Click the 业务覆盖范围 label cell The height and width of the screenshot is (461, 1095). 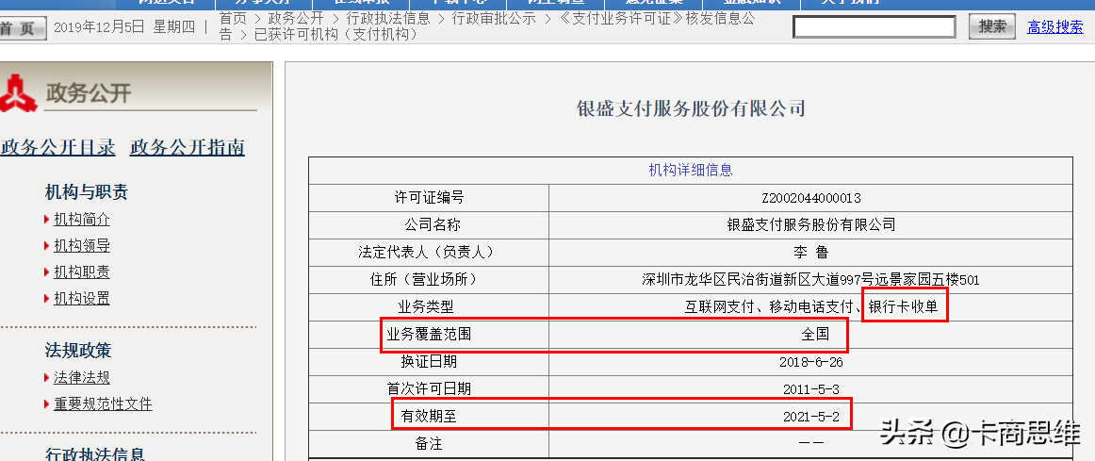pos(429,334)
